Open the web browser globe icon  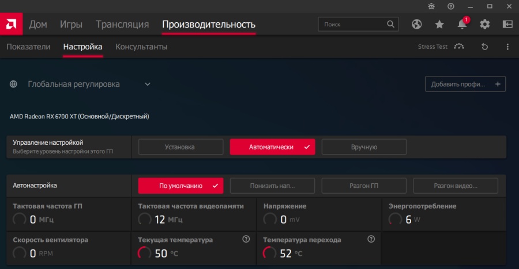pyautogui.click(x=417, y=24)
